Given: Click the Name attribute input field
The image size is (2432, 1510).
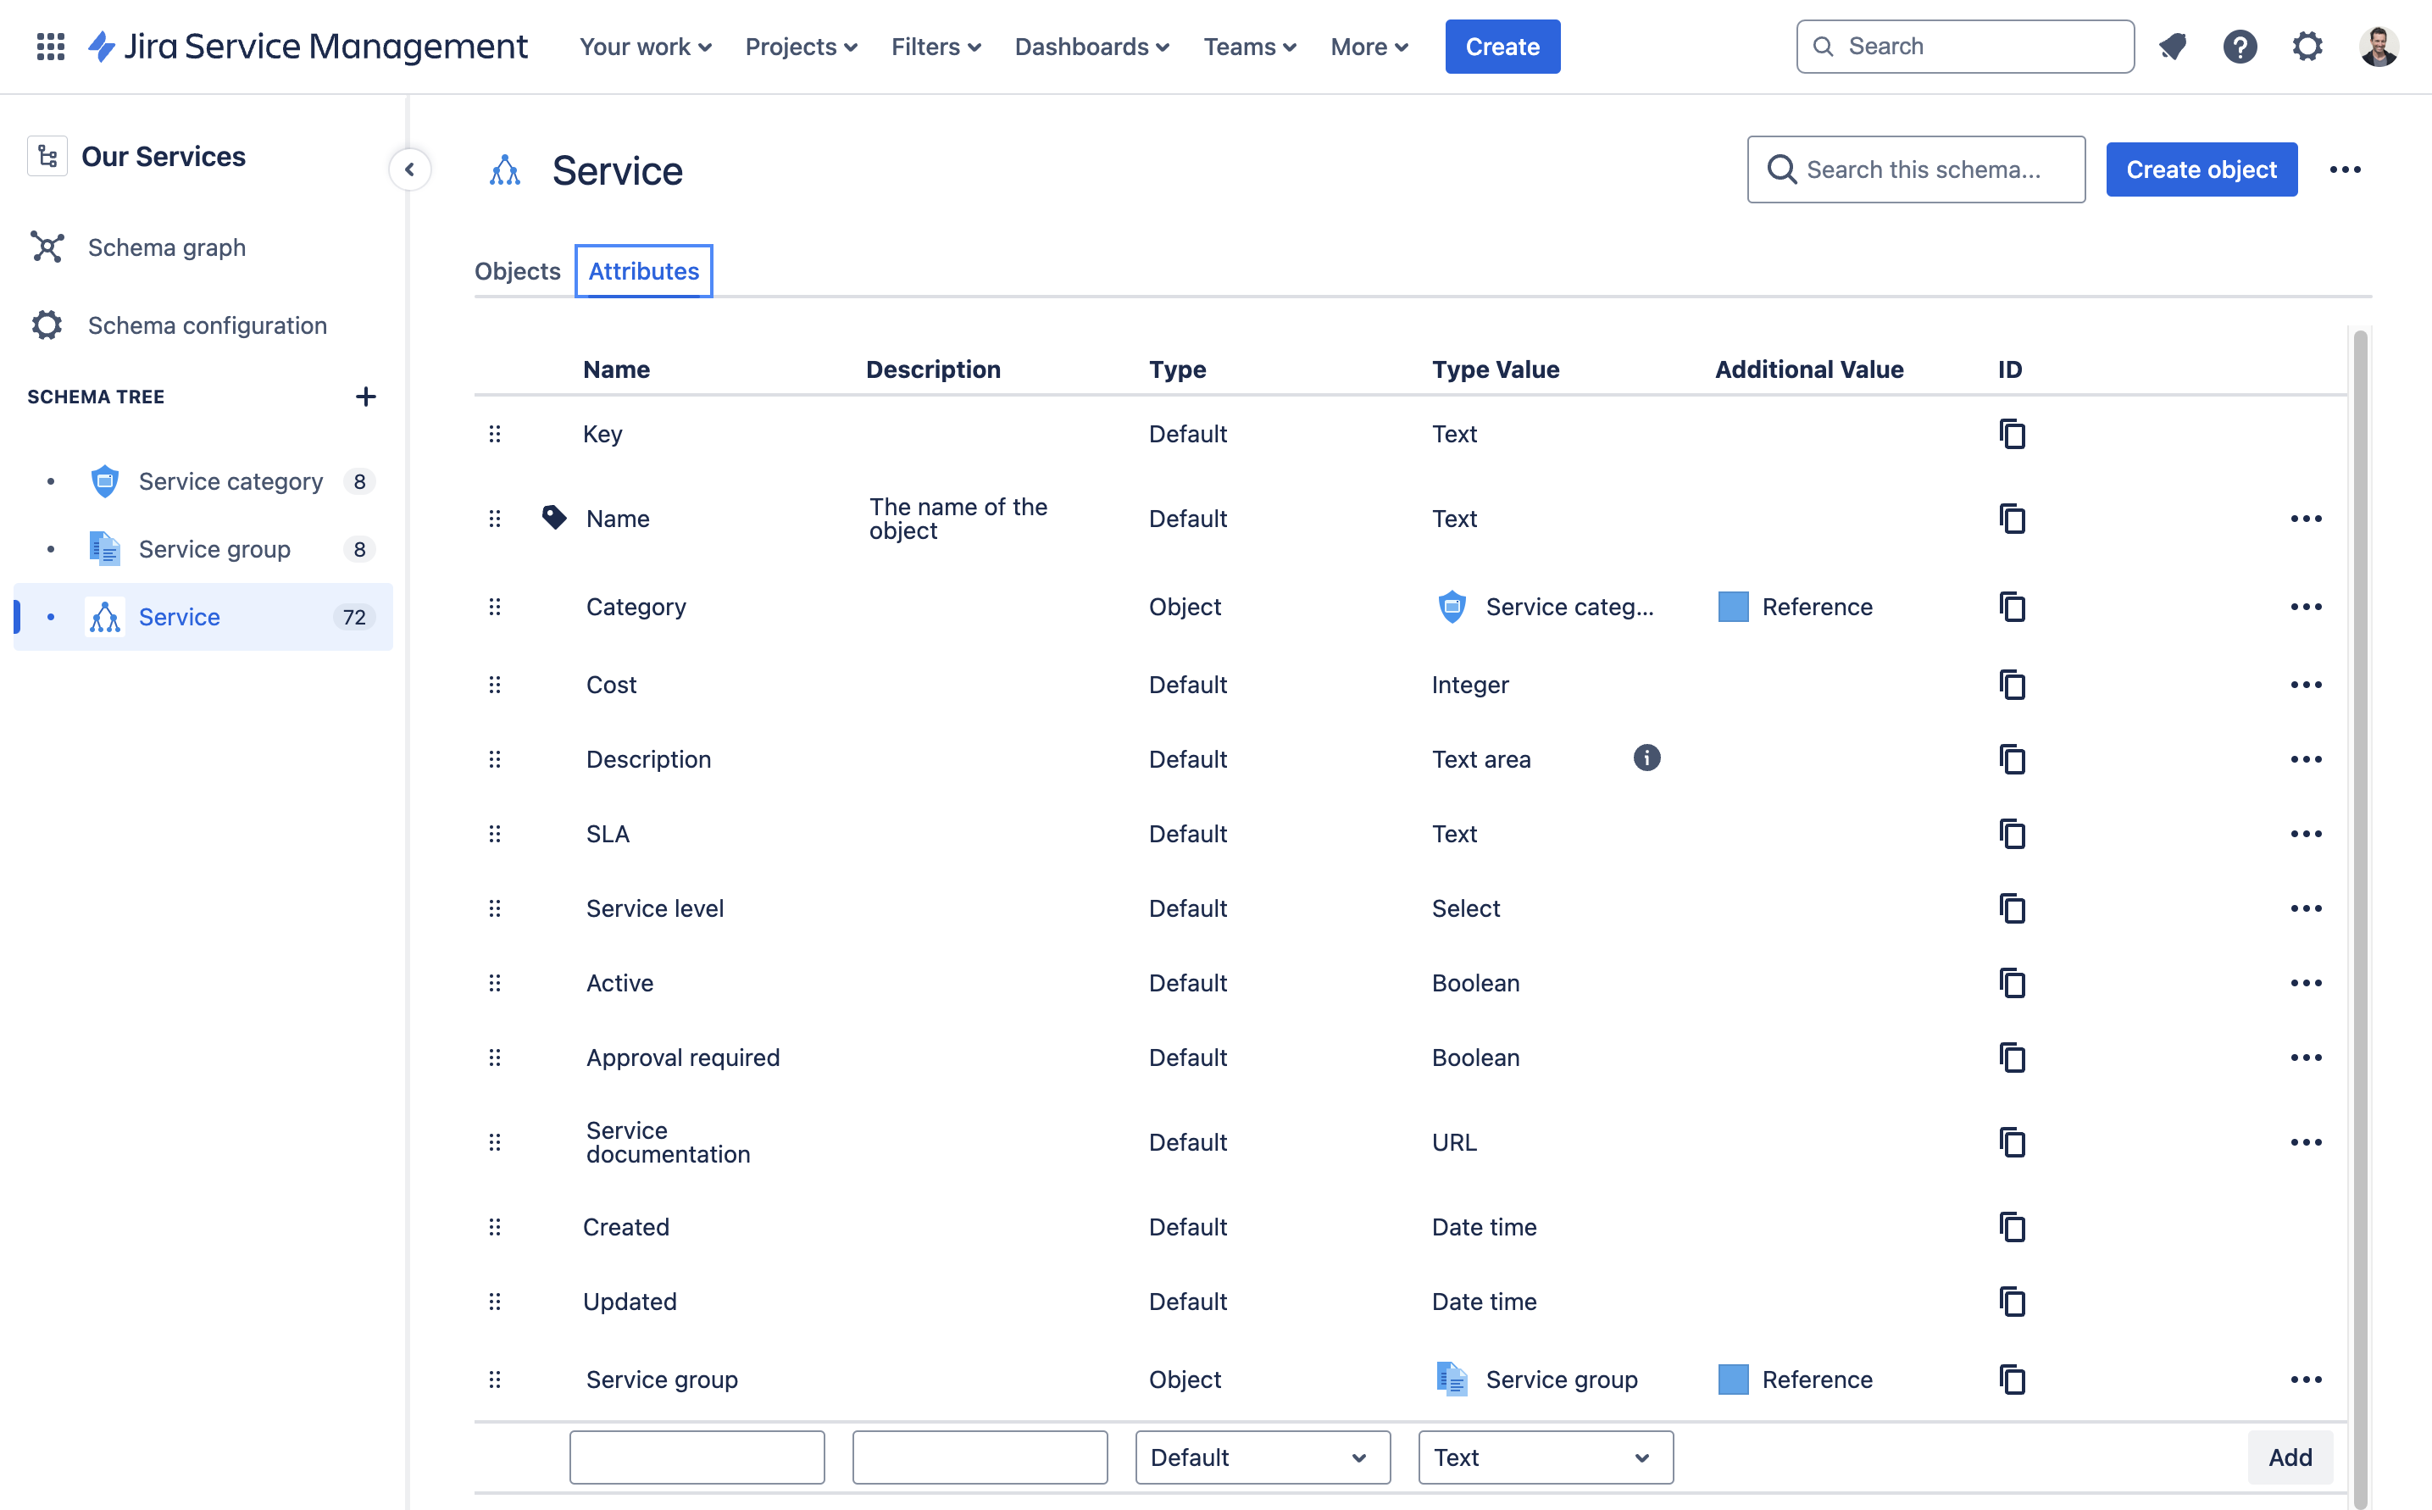Looking at the screenshot, I should (x=696, y=1457).
